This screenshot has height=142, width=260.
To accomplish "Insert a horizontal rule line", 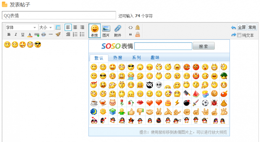I will coord(51,34).
